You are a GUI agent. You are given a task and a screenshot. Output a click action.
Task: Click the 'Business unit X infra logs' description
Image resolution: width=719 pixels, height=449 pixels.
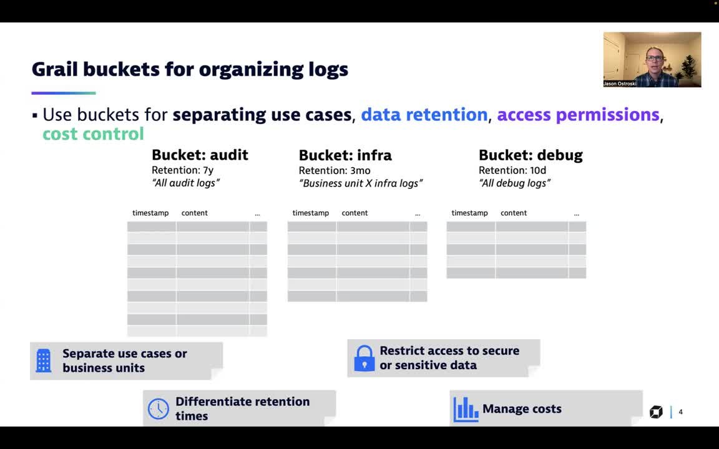coord(360,183)
